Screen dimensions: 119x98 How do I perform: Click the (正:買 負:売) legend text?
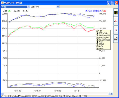pyautogui.click(x=21, y=11)
